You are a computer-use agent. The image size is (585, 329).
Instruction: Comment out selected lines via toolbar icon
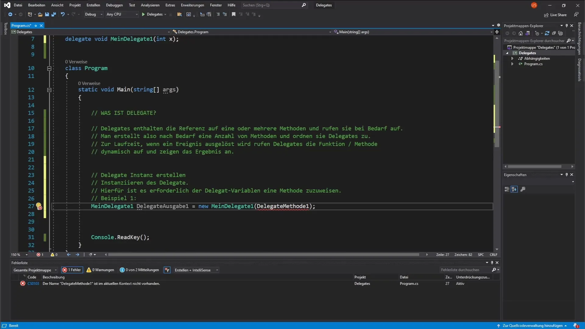pyautogui.click(x=218, y=14)
